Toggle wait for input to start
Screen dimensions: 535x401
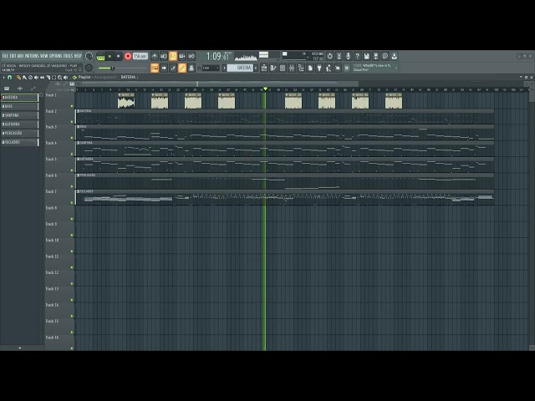click(x=164, y=56)
